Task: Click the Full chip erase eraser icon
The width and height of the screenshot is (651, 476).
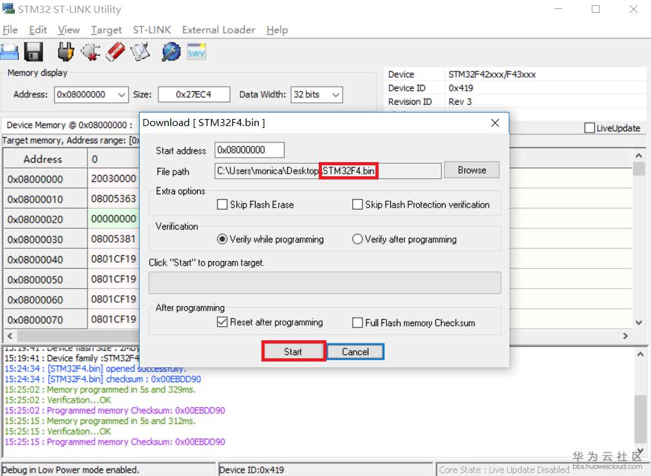Action: (x=115, y=52)
